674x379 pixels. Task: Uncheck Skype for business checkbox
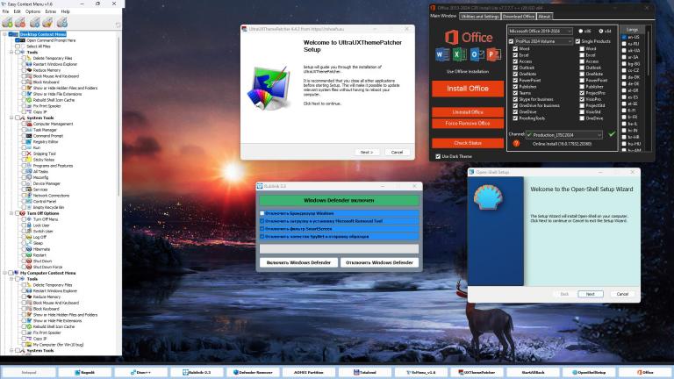pyautogui.click(x=515, y=99)
